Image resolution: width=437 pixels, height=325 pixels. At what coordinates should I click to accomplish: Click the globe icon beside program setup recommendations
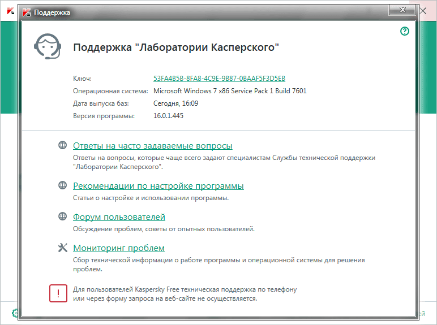62,185
